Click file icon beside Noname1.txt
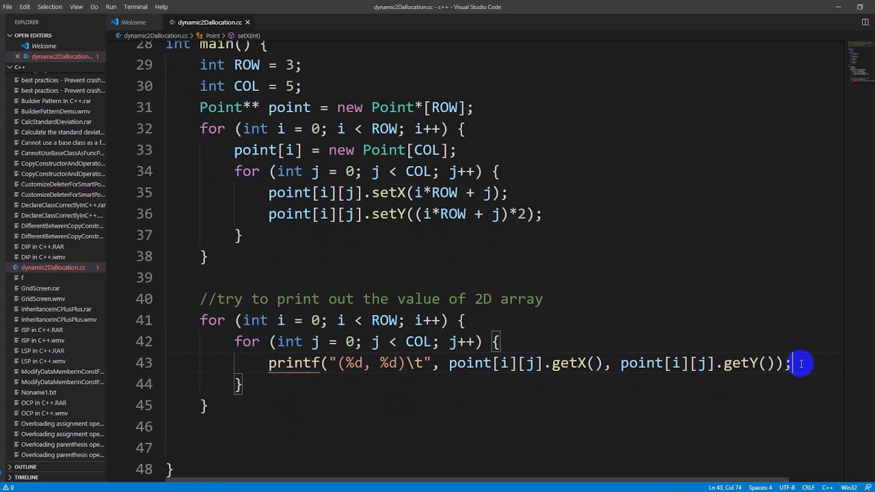Image resolution: width=875 pixels, height=492 pixels. click(17, 392)
